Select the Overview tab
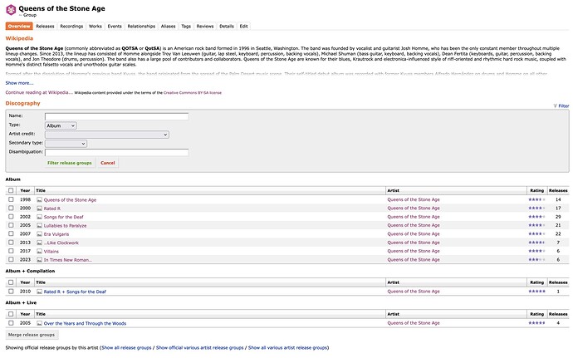The height and width of the screenshot is (358, 573). tap(19, 27)
